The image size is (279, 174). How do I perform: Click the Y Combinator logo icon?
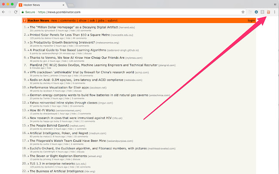pyautogui.click(x=24, y=20)
